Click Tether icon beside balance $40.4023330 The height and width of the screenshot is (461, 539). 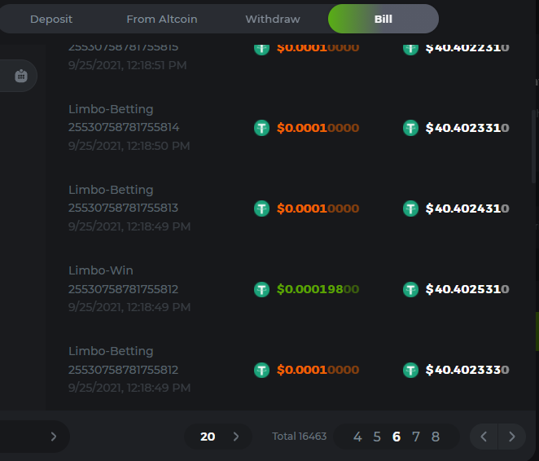tap(411, 370)
